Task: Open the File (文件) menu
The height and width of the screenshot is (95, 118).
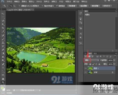Action: tap(9, 1)
